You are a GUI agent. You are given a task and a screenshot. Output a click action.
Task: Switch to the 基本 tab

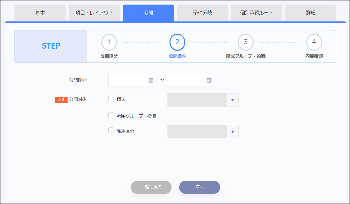[x=40, y=13]
